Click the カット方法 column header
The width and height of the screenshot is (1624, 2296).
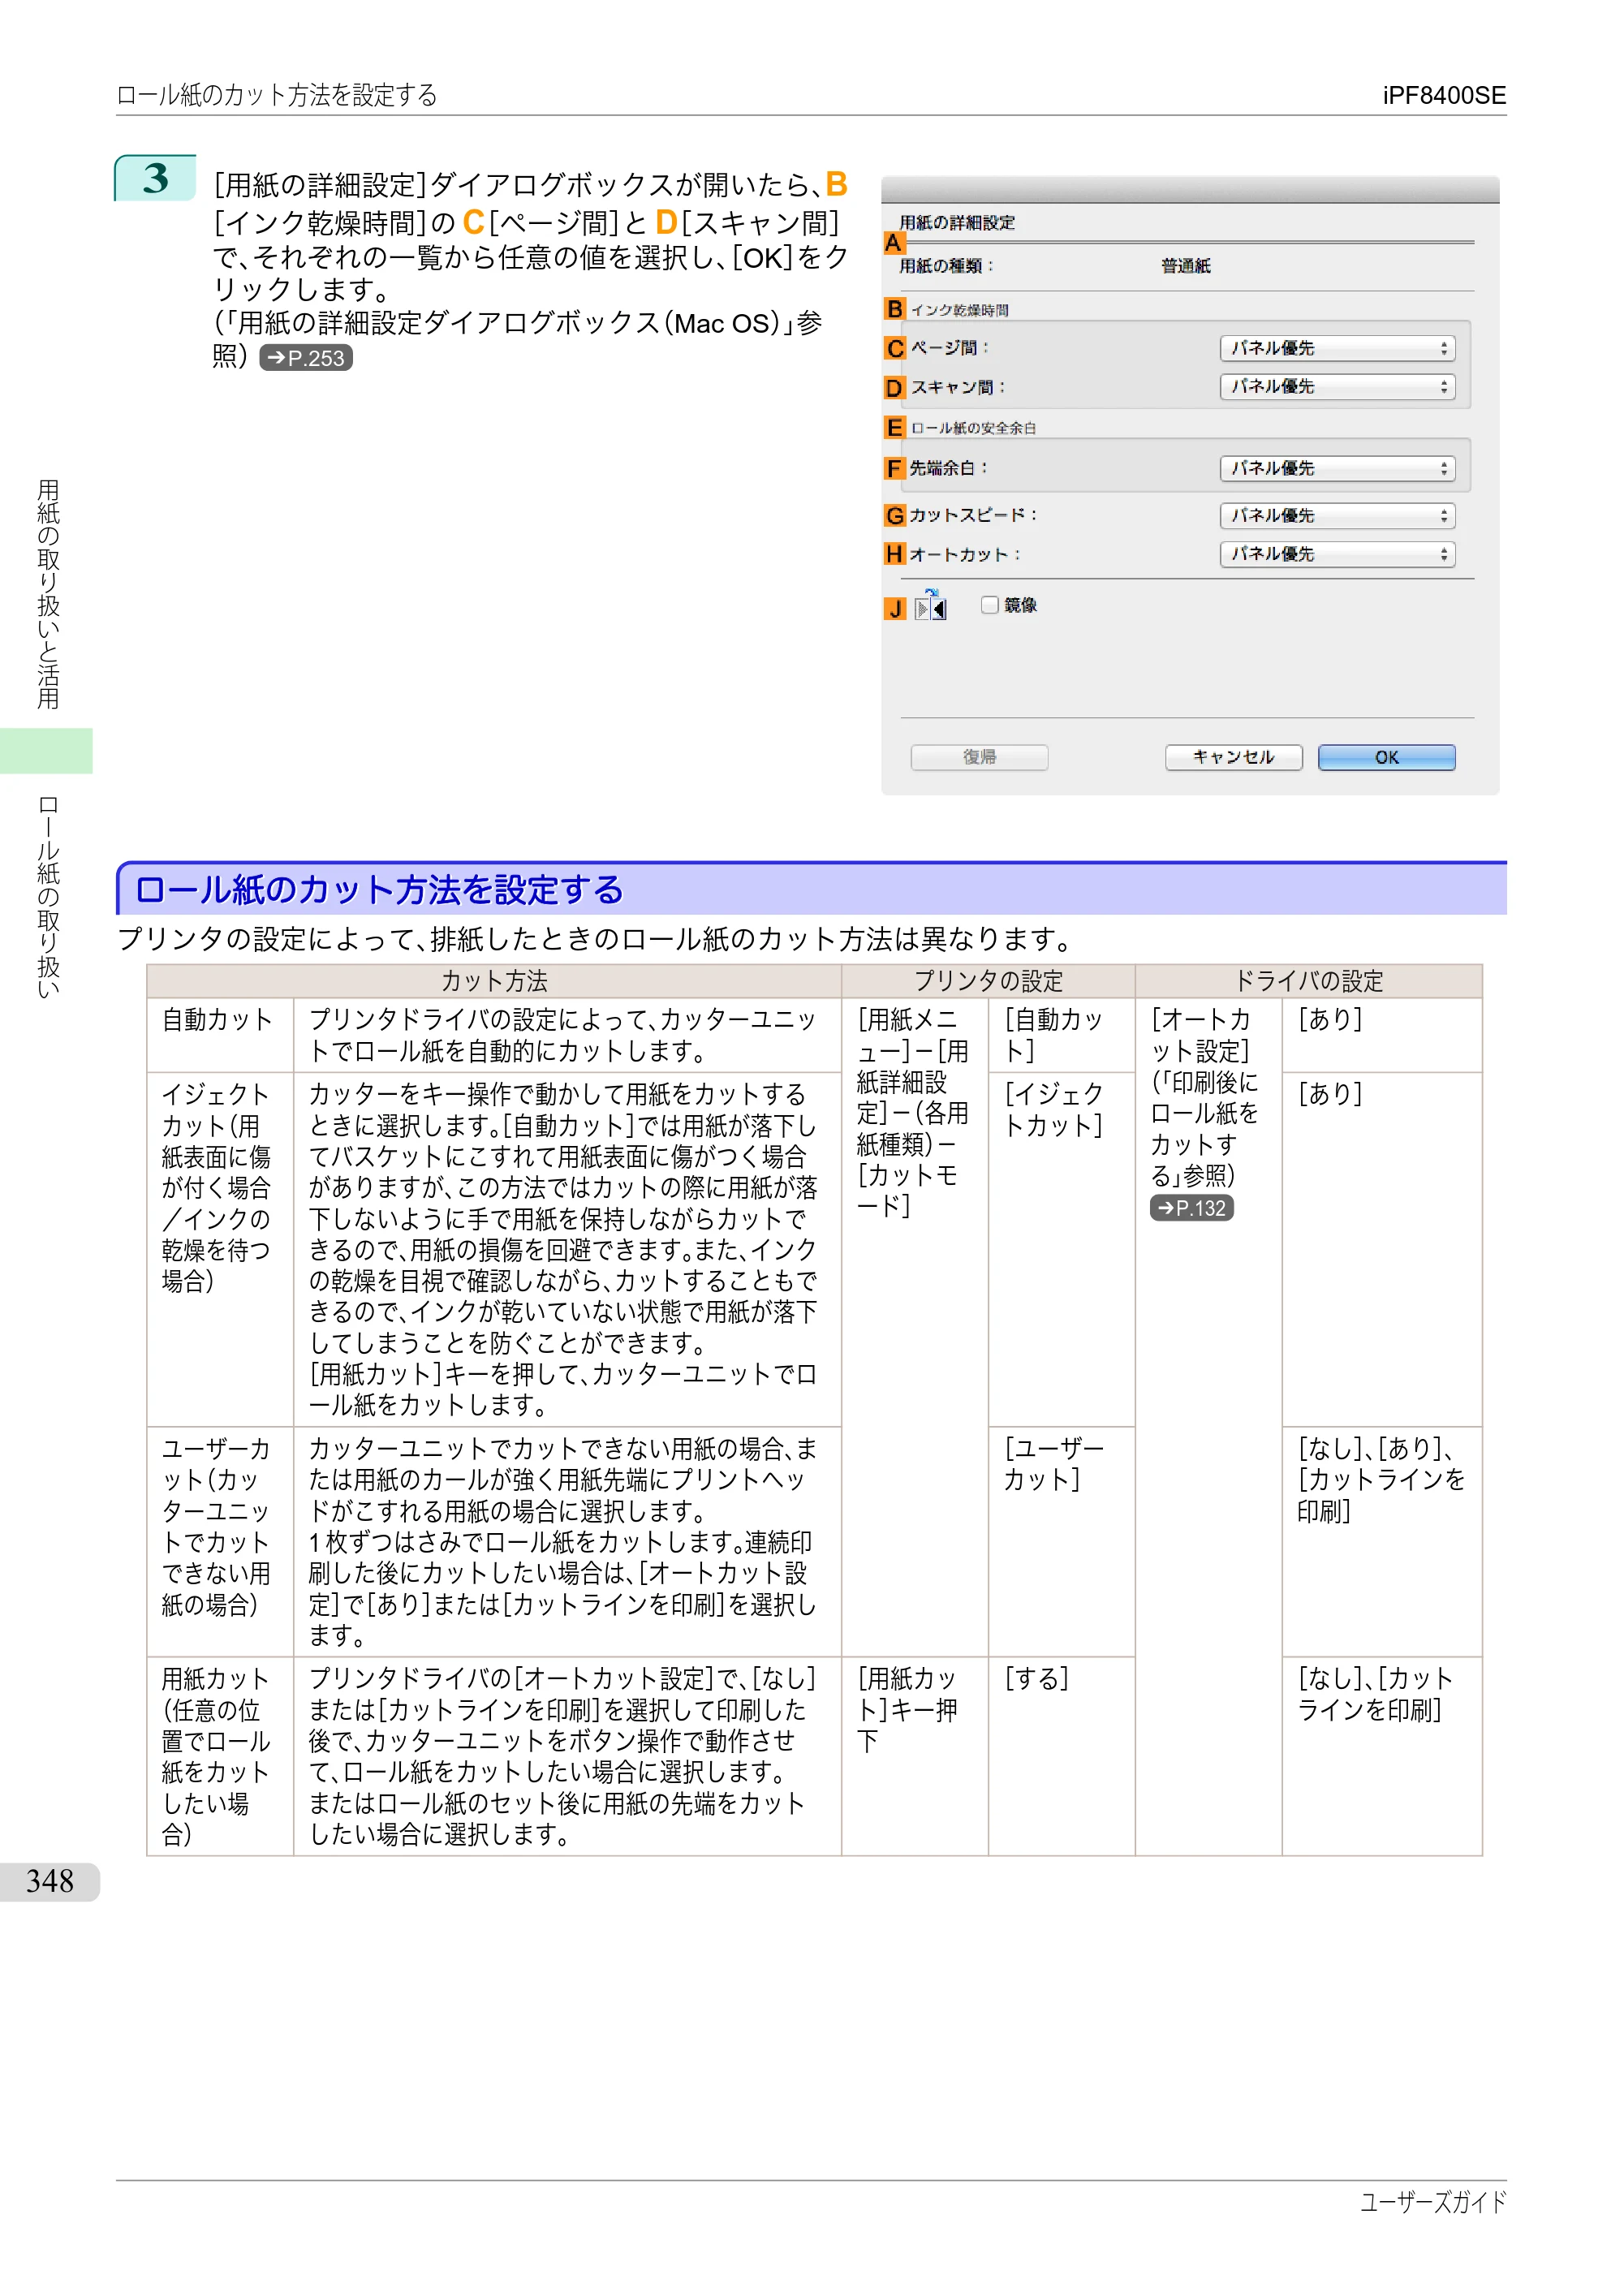tap(494, 980)
